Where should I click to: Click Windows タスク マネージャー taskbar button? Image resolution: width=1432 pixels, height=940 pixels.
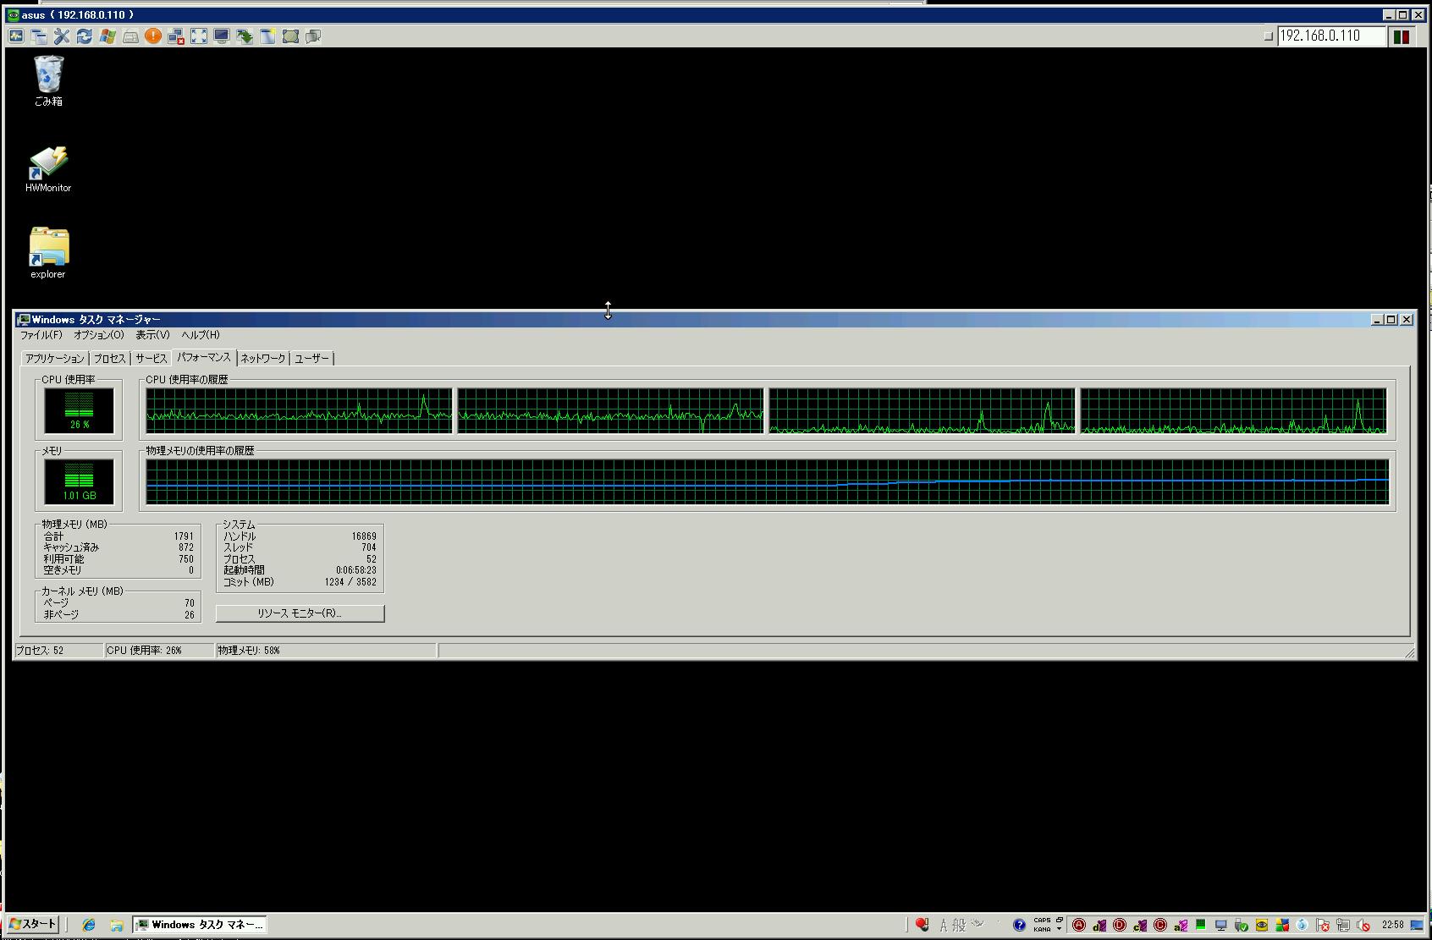pos(200,925)
